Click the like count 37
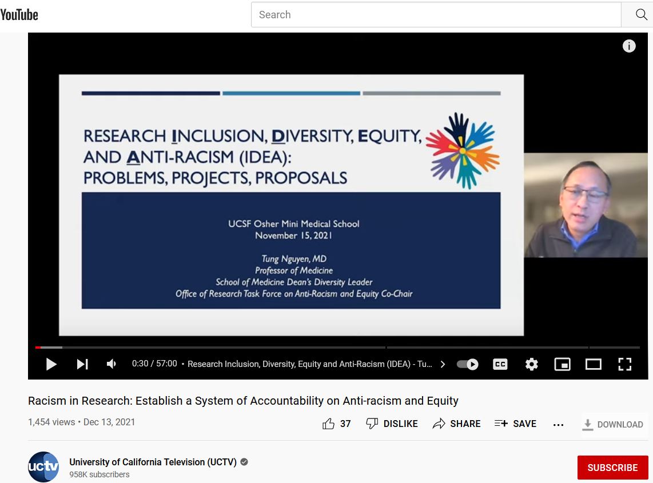Viewport: 653px width, 483px height. tap(345, 424)
